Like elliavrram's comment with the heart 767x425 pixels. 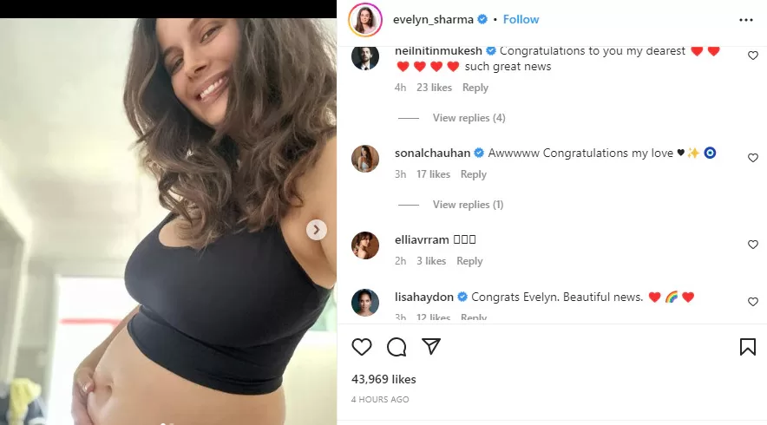(x=753, y=244)
